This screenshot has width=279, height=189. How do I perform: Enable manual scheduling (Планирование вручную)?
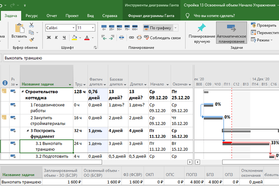coord(202,34)
